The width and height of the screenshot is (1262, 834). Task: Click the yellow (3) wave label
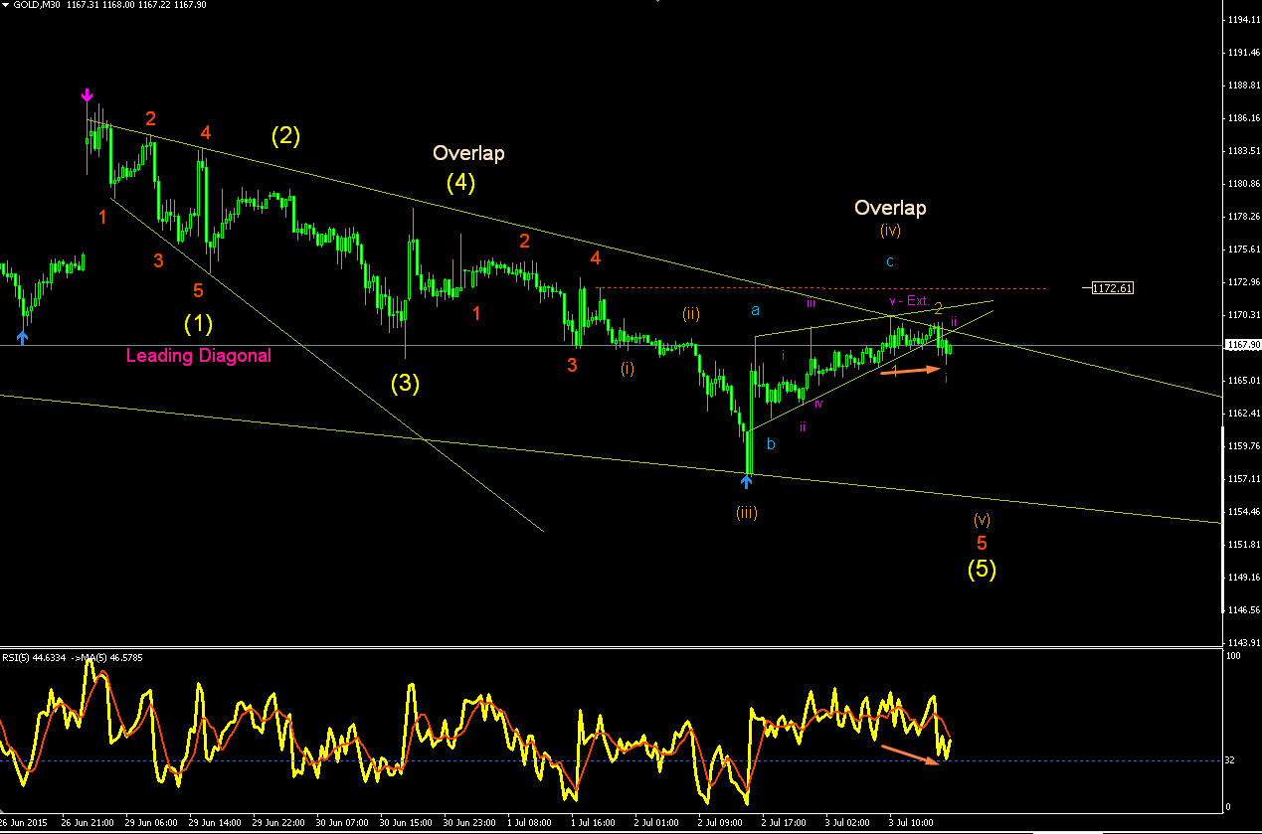(x=405, y=383)
